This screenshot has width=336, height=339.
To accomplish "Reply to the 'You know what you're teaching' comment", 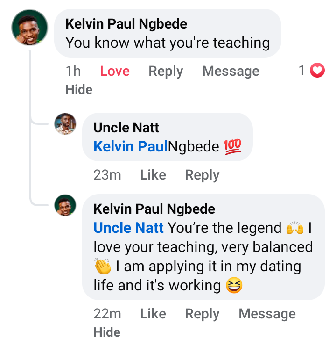I will pos(166,71).
